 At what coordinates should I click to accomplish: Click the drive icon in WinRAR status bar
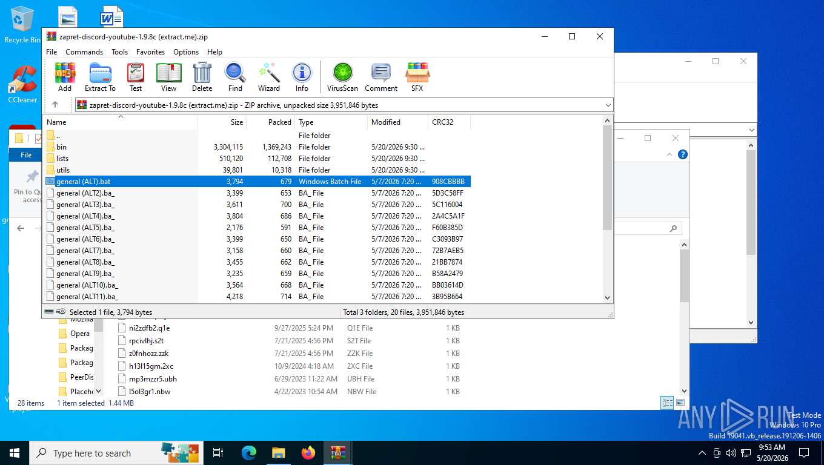click(x=49, y=312)
